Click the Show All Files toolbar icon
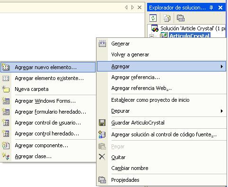228x187 pixels. 167,18
